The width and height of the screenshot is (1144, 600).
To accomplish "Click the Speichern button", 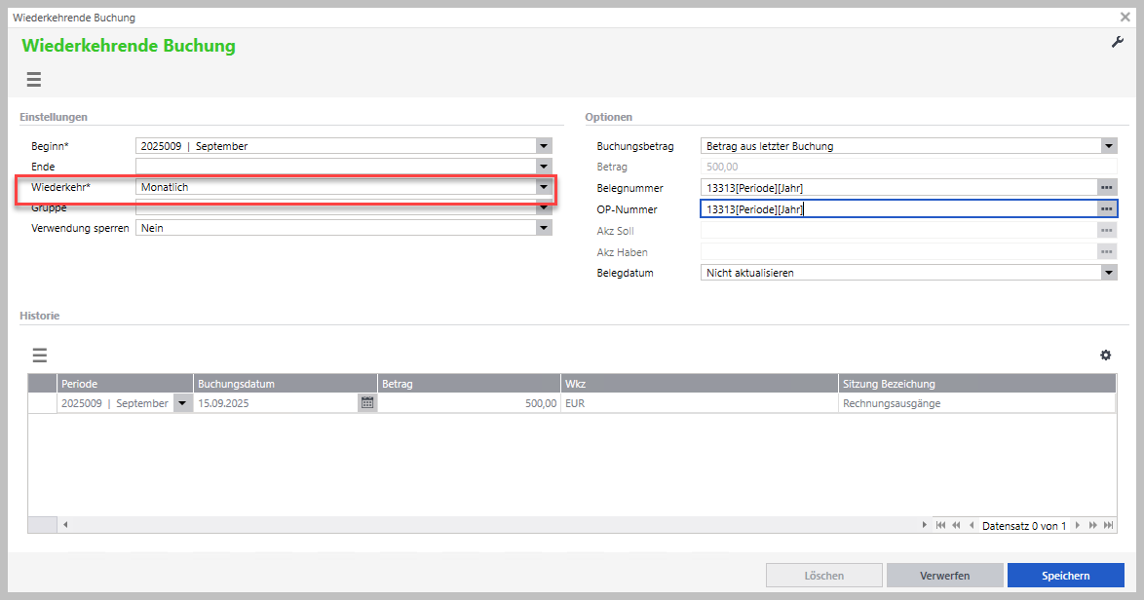I will point(1065,576).
